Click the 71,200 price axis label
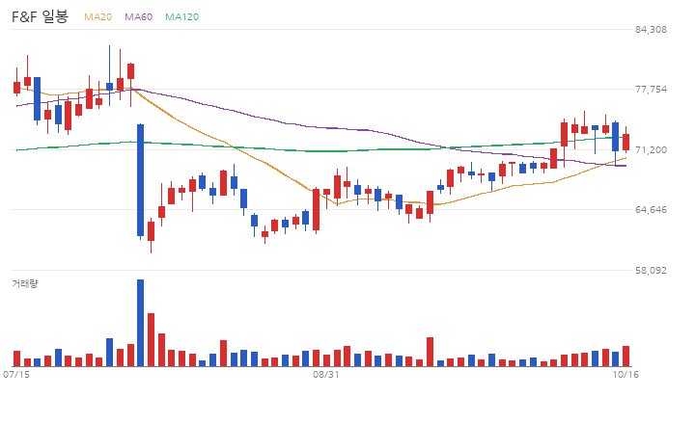Screen dimensions: 695x424 651,150
